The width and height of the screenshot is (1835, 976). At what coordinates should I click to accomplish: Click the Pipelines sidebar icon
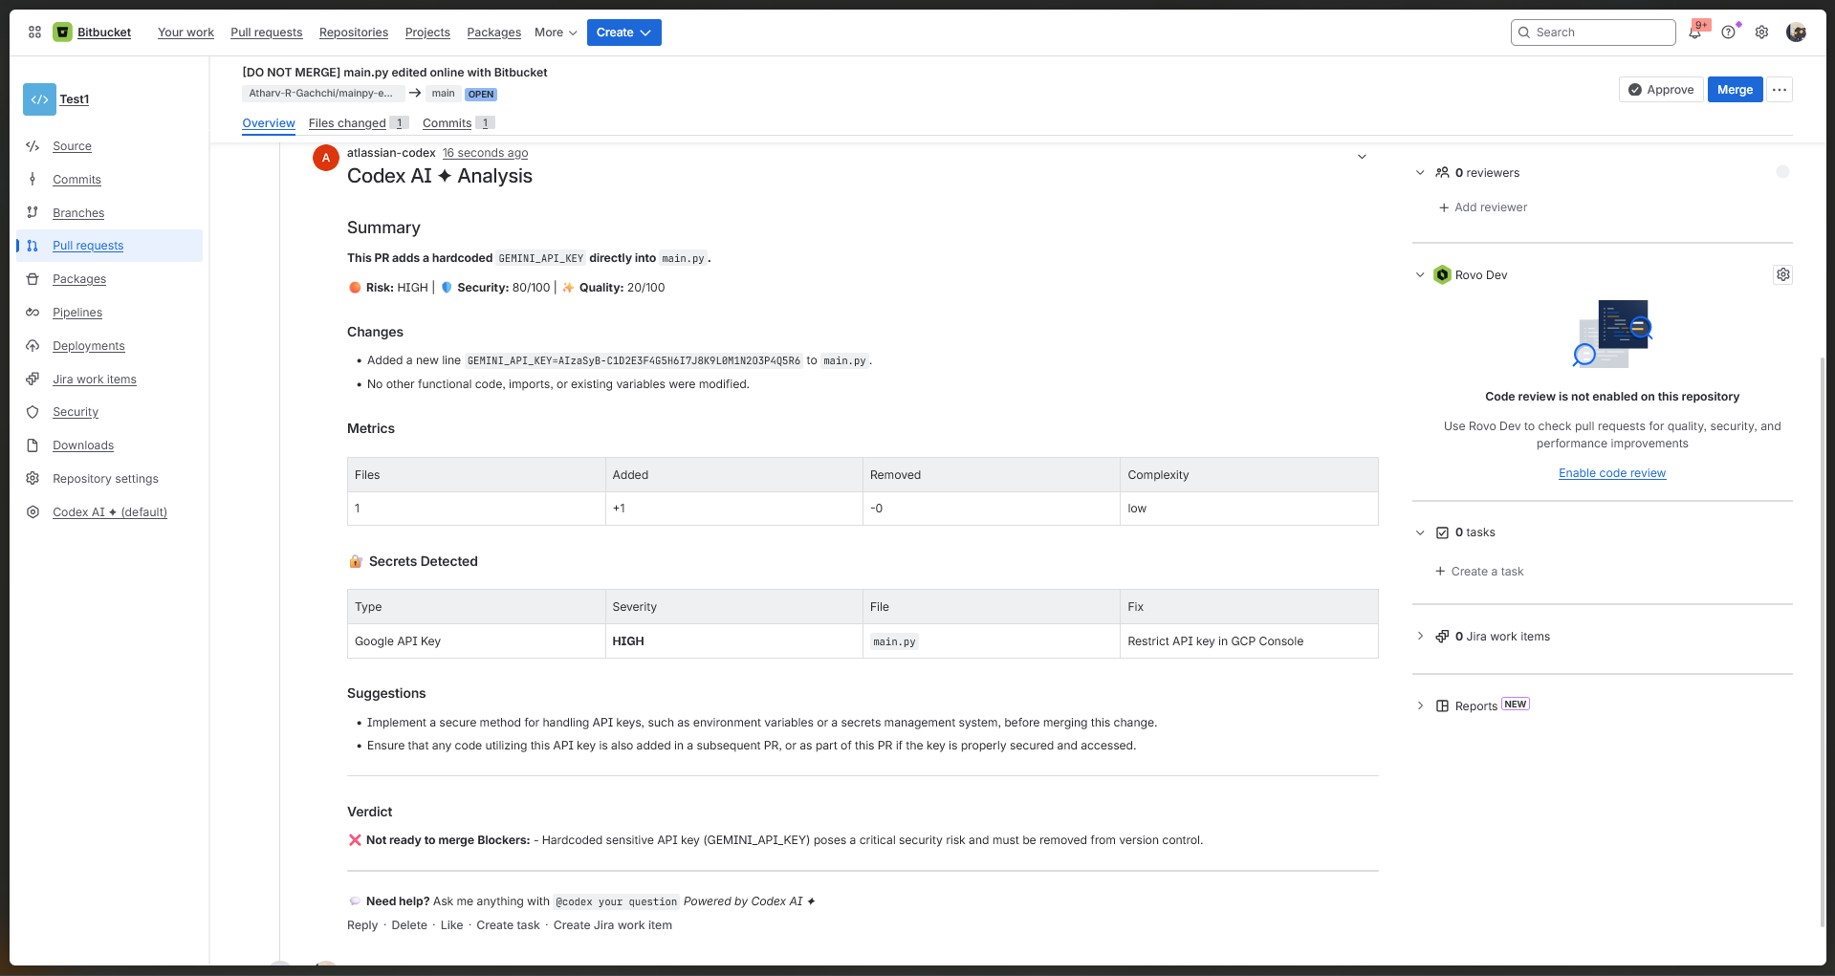click(33, 313)
